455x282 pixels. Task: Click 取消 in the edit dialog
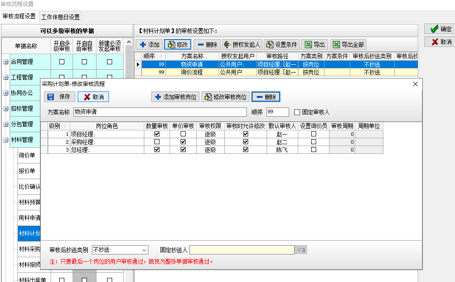coord(93,97)
